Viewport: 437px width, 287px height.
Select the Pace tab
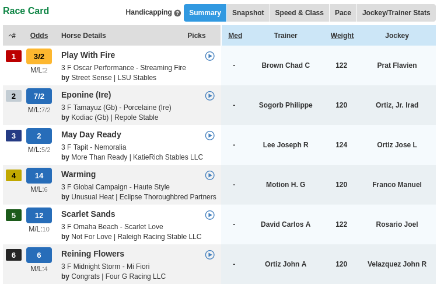pyautogui.click(x=343, y=13)
